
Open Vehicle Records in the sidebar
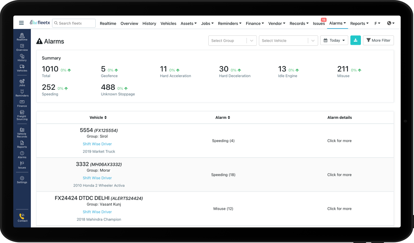coord(22,133)
